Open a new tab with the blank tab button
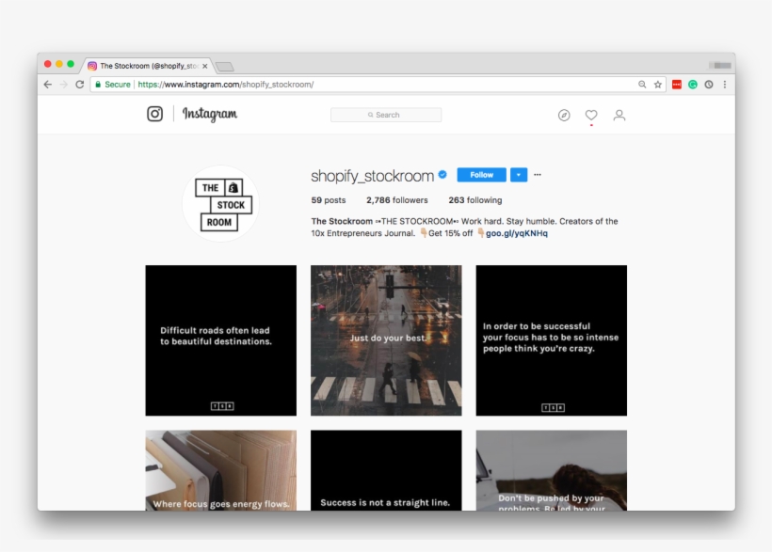Image resolution: width=772 pixels, height=552 pixels. coord(224,67)
